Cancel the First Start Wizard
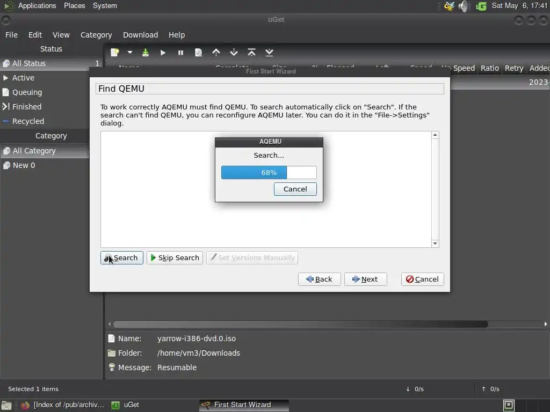This screenshot has height=412, width=550. (x=422, y=279)
